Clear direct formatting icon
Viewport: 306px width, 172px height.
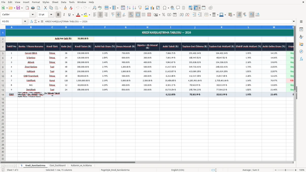pos(71,8)
